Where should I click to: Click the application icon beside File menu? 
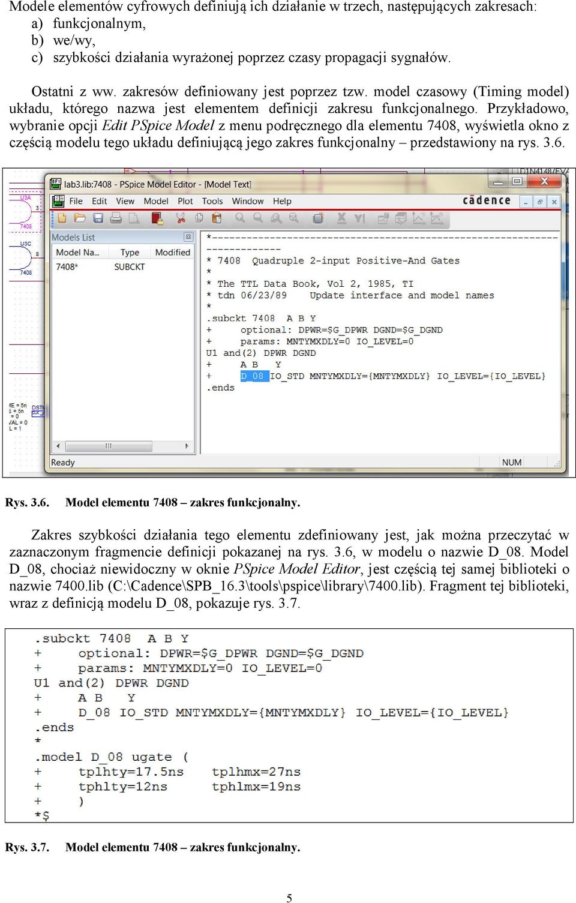[x=58, y=201]
